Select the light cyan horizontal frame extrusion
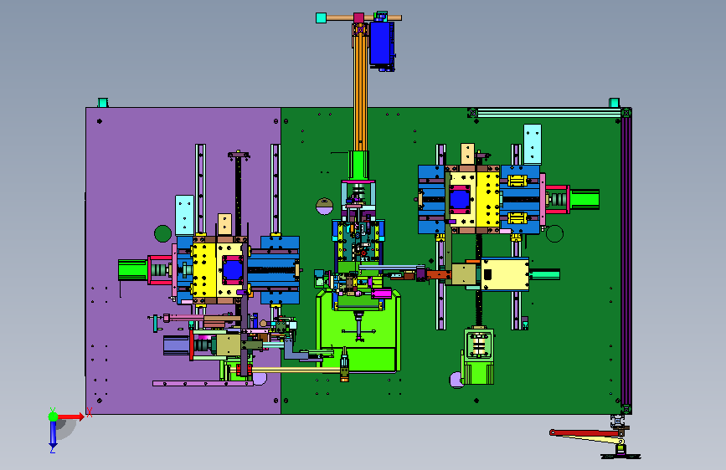Image resolution: width=726 pixels, height=470 pixels. pyautogui.click(x=548, y=112)
